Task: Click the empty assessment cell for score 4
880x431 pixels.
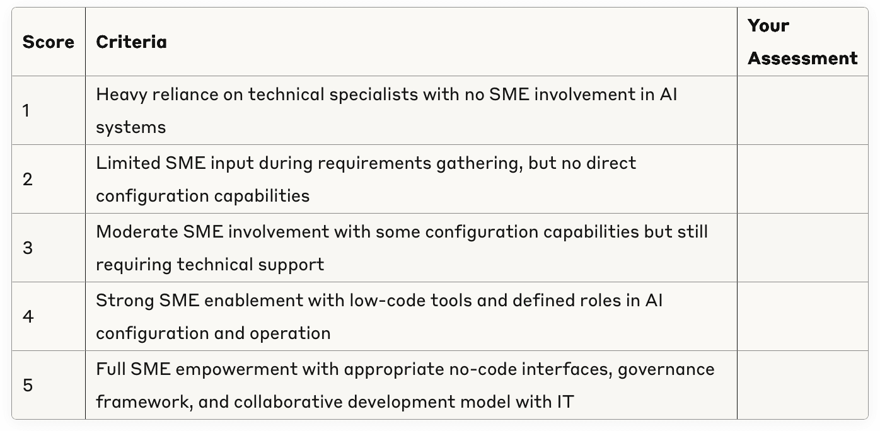Action: coord(802,316)
